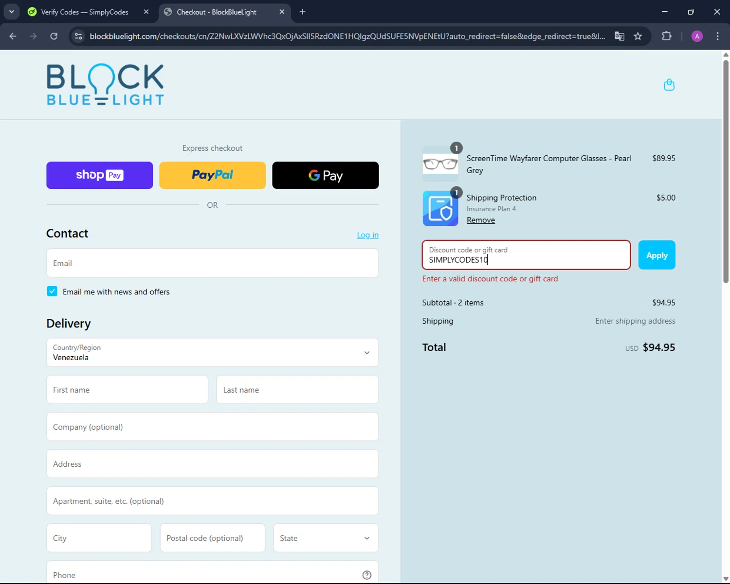730x584 pixels.
Task: Open the browser extensions puzzle icon
Action: pos(667,36)
